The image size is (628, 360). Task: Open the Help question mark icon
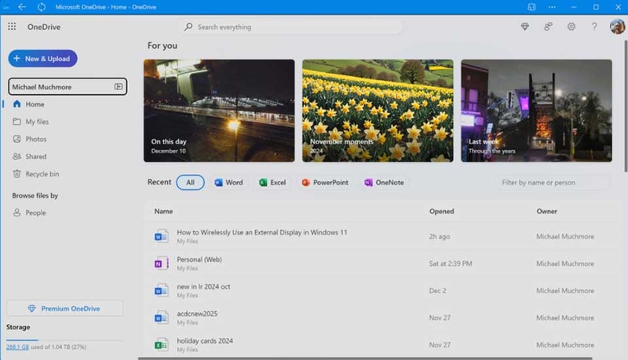pos(594,27)
